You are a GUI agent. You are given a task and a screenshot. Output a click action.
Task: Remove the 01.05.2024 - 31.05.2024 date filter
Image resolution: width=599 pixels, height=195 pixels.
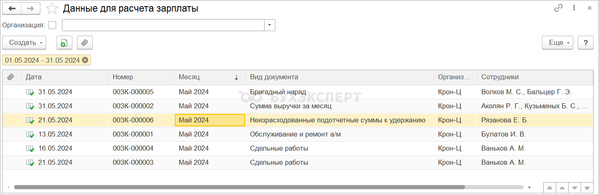coord(85,60)
